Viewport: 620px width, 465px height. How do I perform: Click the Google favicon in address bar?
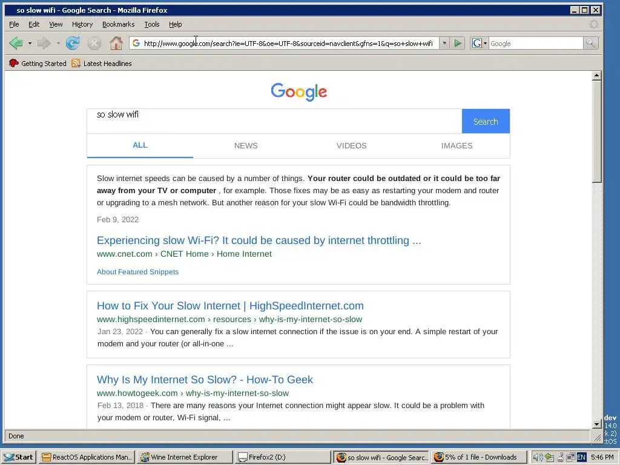pos(136,43)
